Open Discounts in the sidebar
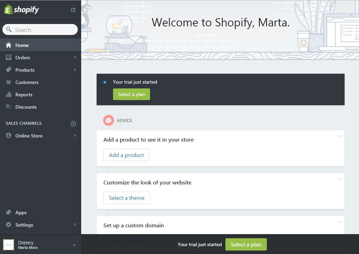Screen dimensions: 359x254 pyautogui.click(x=40, y=107)
